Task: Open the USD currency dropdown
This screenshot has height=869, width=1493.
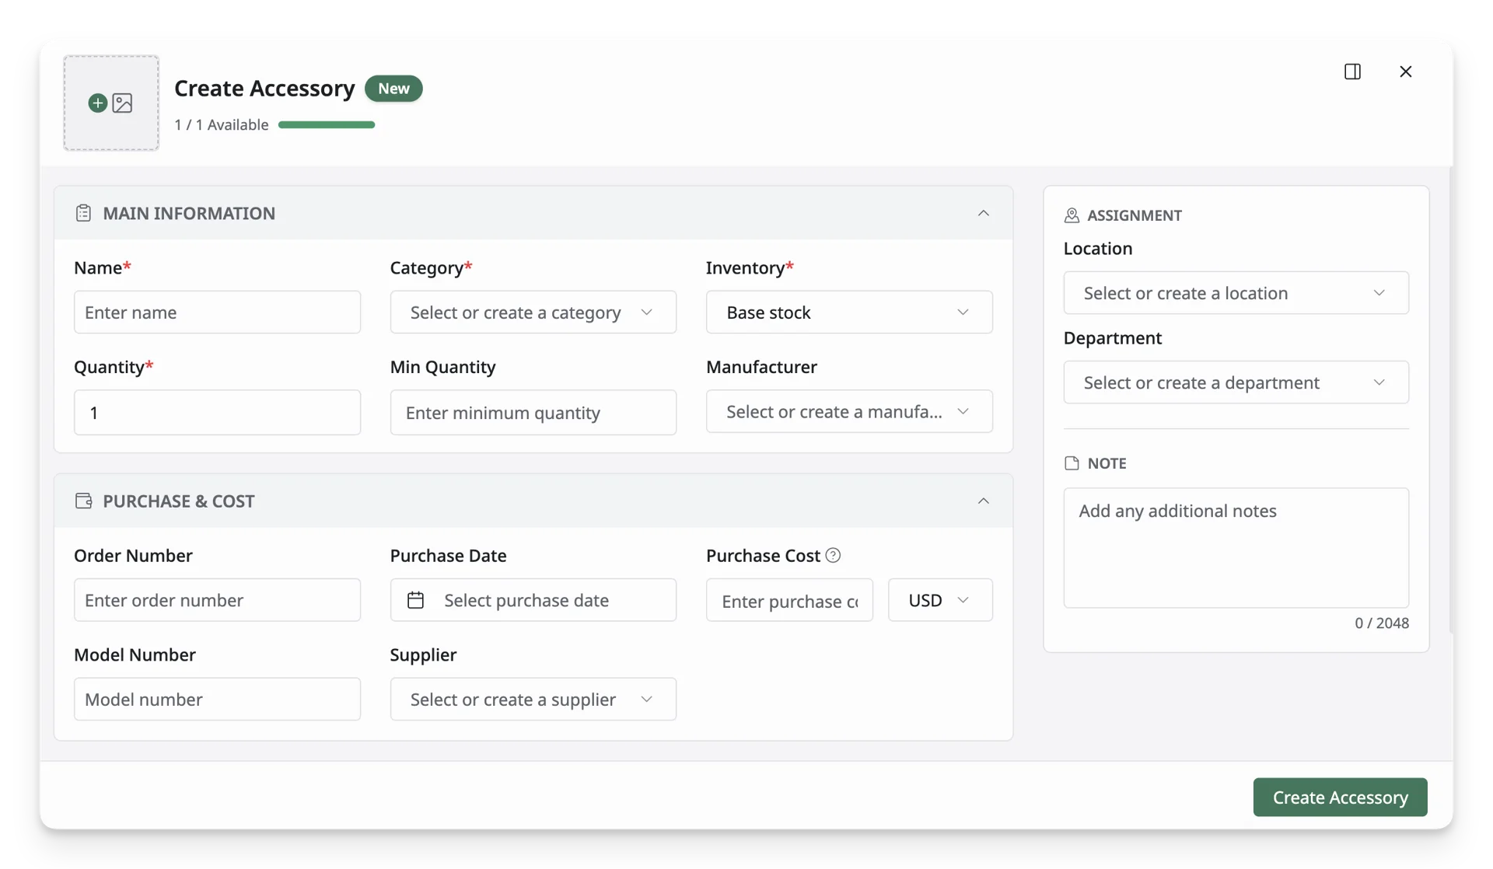Action: 940,600
